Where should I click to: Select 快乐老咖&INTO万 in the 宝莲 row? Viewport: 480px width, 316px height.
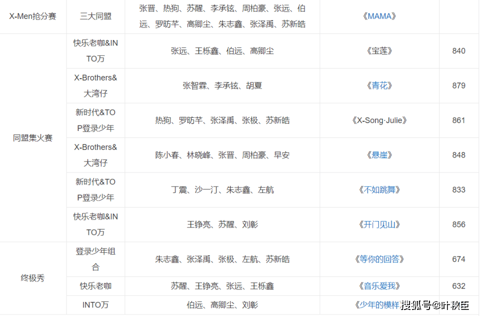(x=95, y=51)
